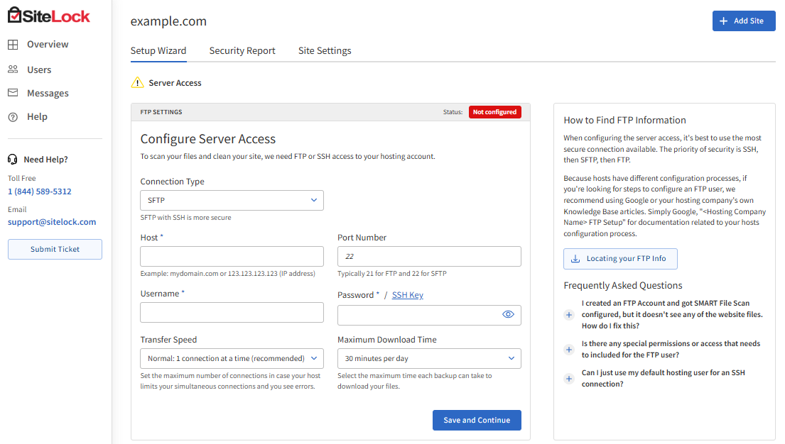Screen dimensions: 785x444
Task: Toggle password visibility with the eye icon
Action: pyautogui.click(x=508, y=314)
